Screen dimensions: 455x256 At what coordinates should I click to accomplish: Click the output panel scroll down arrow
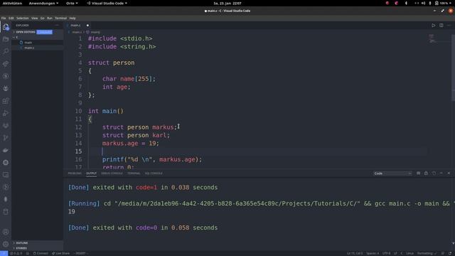[x=453, y=243]
